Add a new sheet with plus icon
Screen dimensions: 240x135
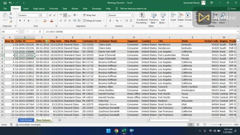coord(60,120)
